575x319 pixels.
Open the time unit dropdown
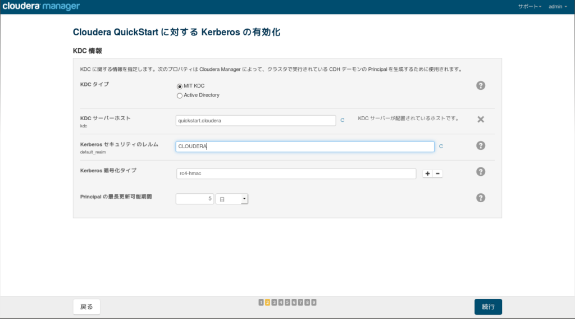pos(232,199)
